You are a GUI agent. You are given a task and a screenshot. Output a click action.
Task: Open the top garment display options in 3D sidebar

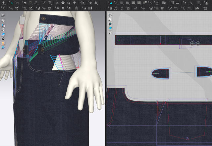[3, 15]
